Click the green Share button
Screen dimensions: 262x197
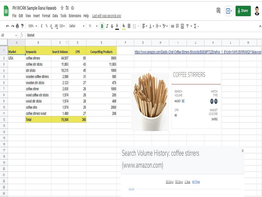pos(243,11)
